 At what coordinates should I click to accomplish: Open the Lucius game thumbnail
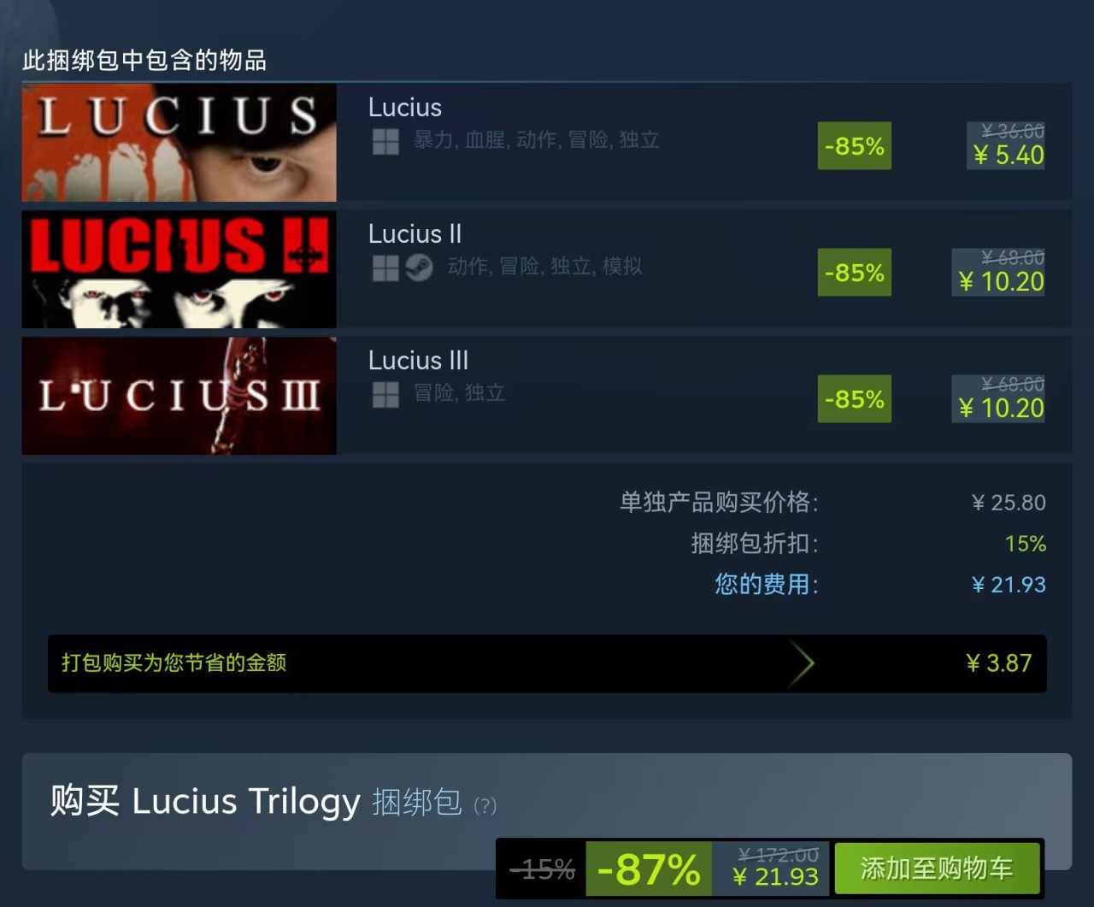(x=179, y=143)
